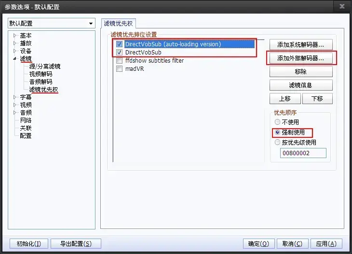This screenshot has height=254, width=352.
Task: Open the 默认配置 profile dropdown
Action: click(52, 23)
